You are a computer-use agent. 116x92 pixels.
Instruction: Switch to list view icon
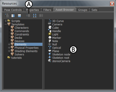pyautogui.click(x=28, y=16)
